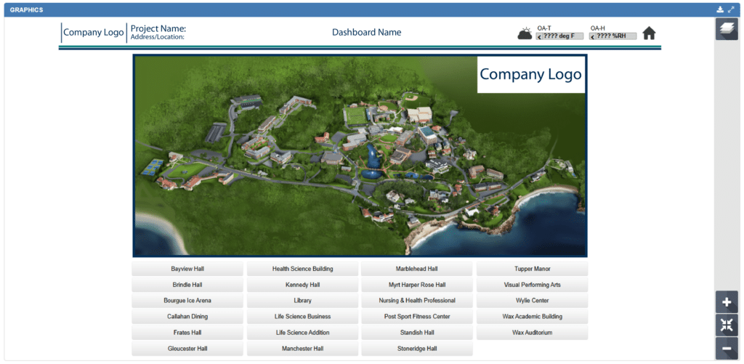The height and width of the screenshot is (364, 744).
Task: Click the Address/Location label
Action: [158, 37]
